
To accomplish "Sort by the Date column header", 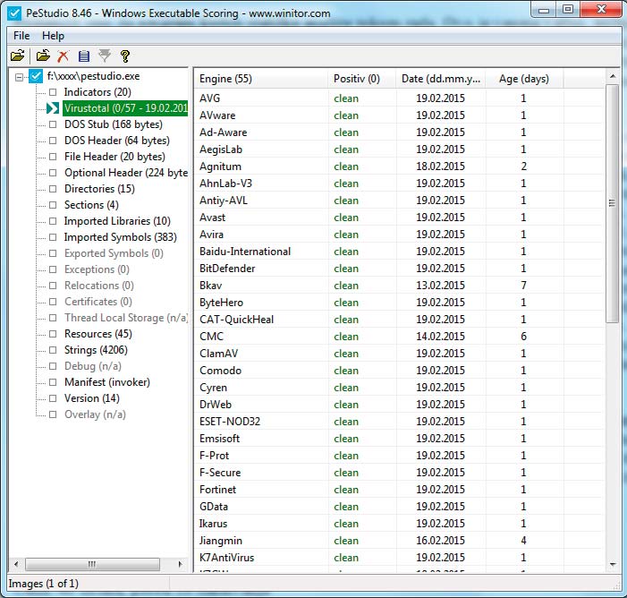I will coord(440,79).
